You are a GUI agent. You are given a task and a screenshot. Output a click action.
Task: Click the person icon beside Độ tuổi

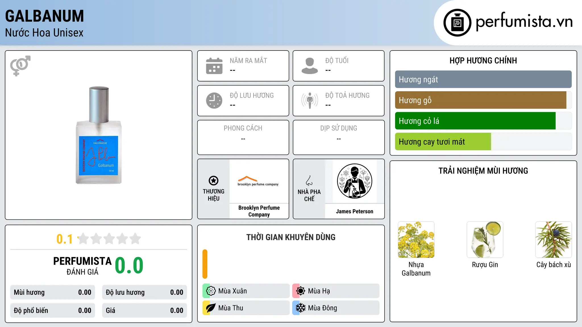coord(310,66)
